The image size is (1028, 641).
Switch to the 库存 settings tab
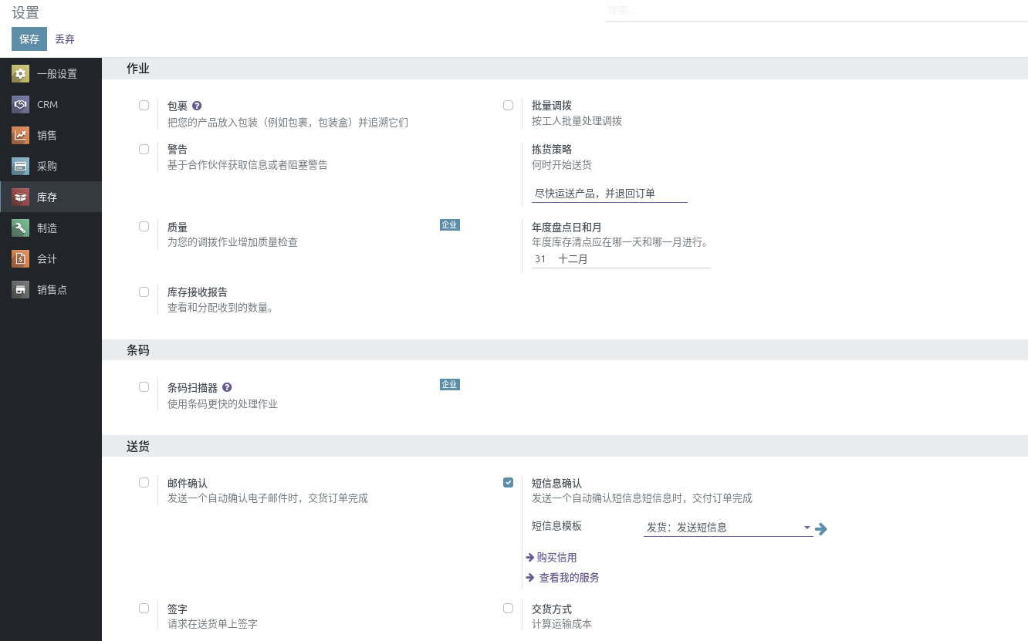(51, 197)
